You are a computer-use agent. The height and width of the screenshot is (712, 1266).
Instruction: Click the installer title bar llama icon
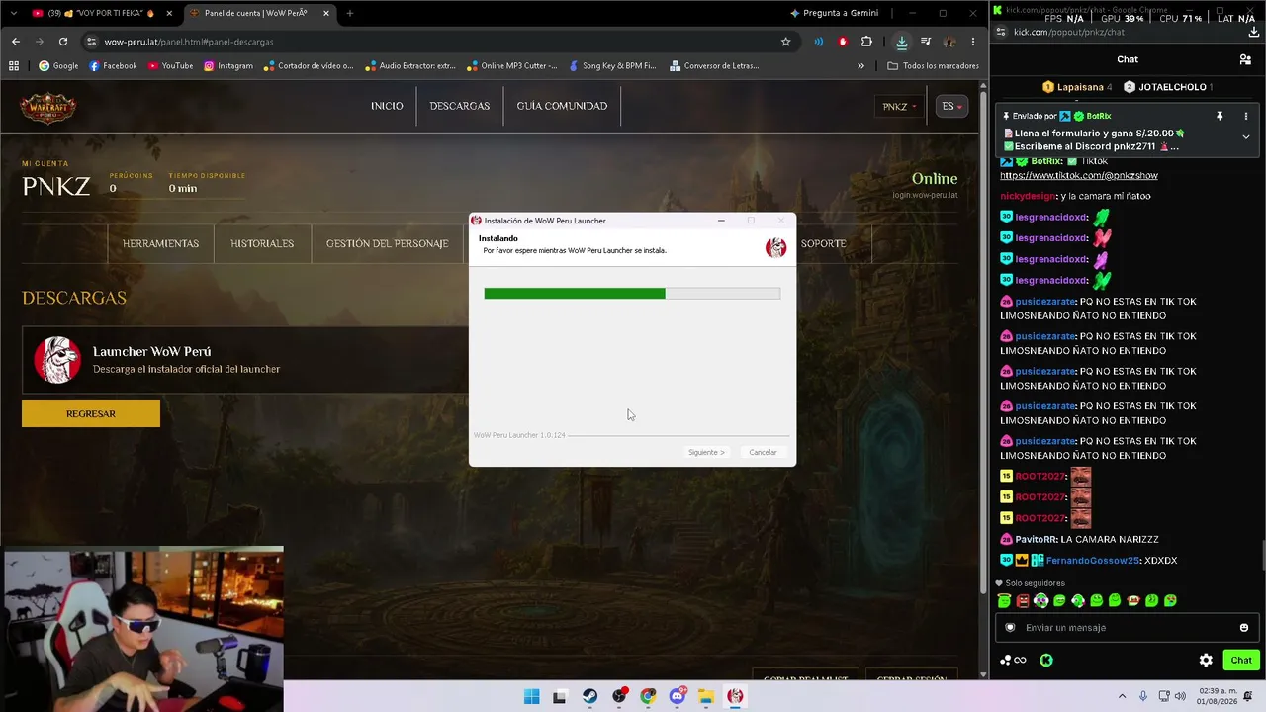tap(476, 221)
